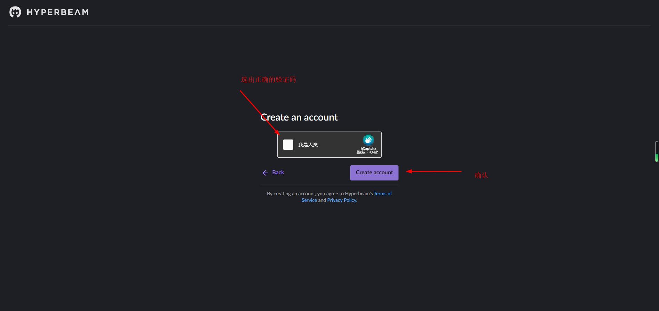Open the Privacy Policy link
659x311 pixels.
tap(342, 200)
